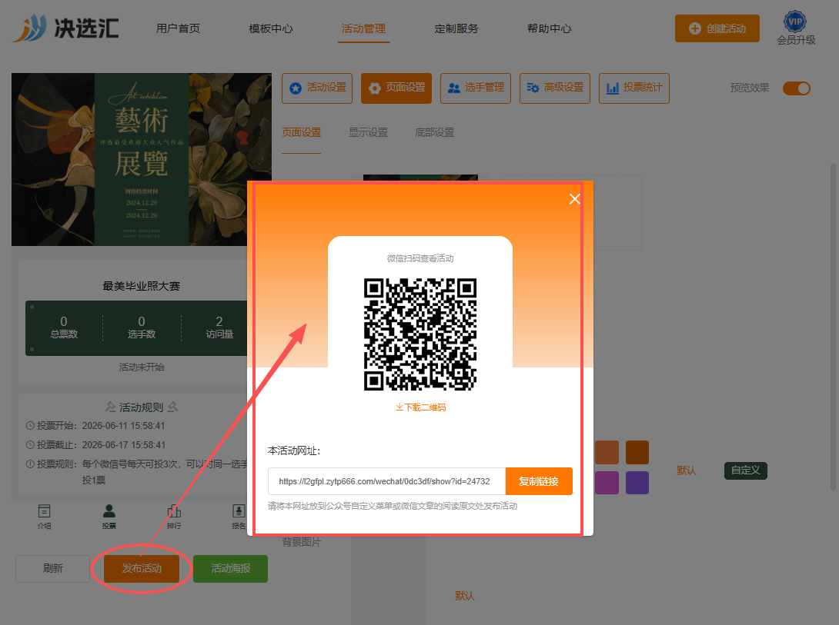Screen dimensions: 839x625
Task: Open 高级设置 with sliders icon
Action: point(555,88)
